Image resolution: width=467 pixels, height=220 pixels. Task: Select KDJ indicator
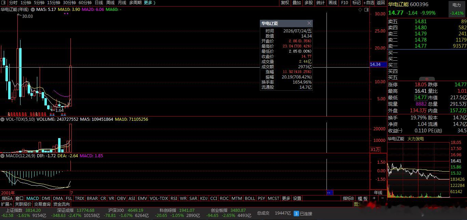coord(204,198)
